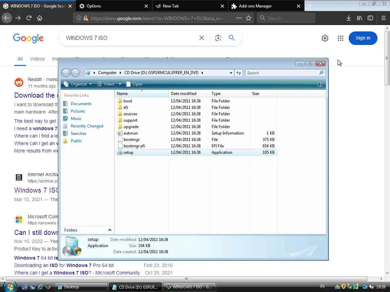Image resolution: width=390 pixels, height=292 pixels.
Task: Expand the Computer breadcrumb arrow
Action: tap(121, 73)
